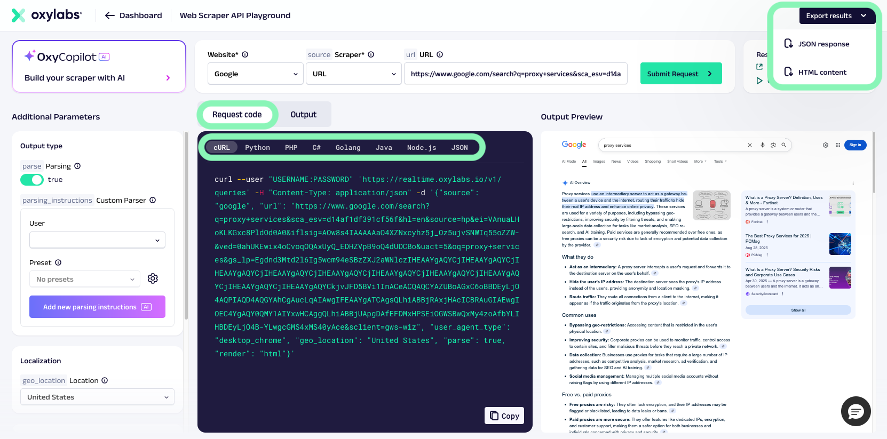Click the Location info icon
The width and height of the screenshot is (887, 439).
click(105, 380)
